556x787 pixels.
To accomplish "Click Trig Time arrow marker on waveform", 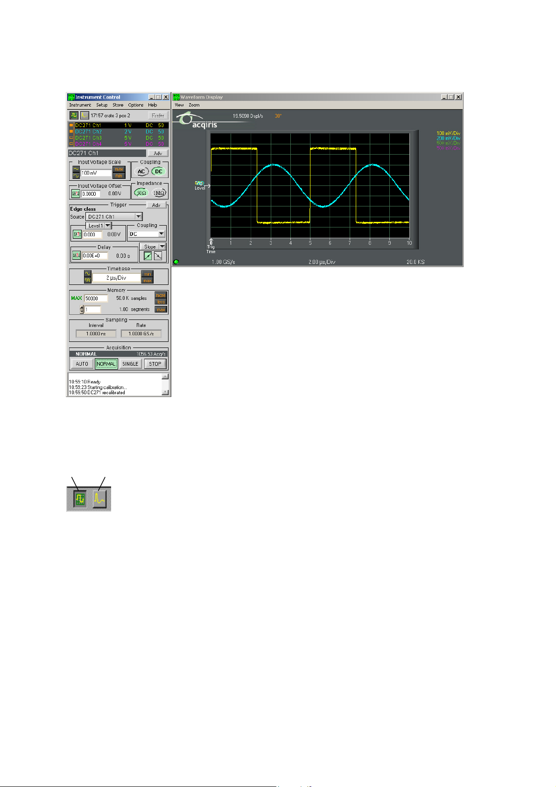I will (x=211, y=246).
